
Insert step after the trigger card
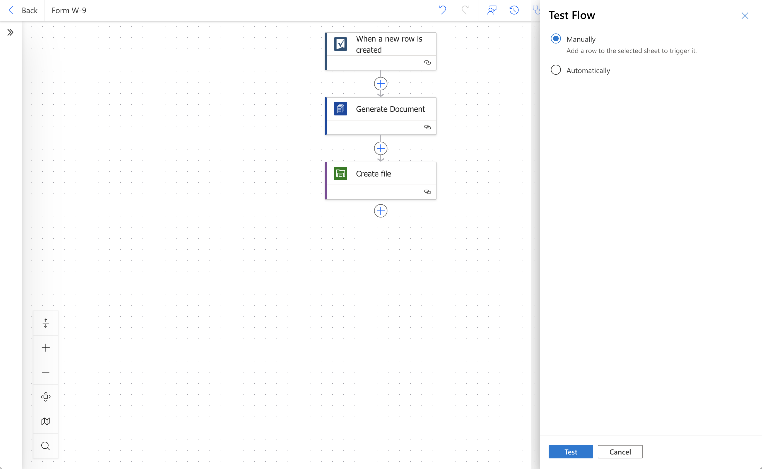coord(380,83)
